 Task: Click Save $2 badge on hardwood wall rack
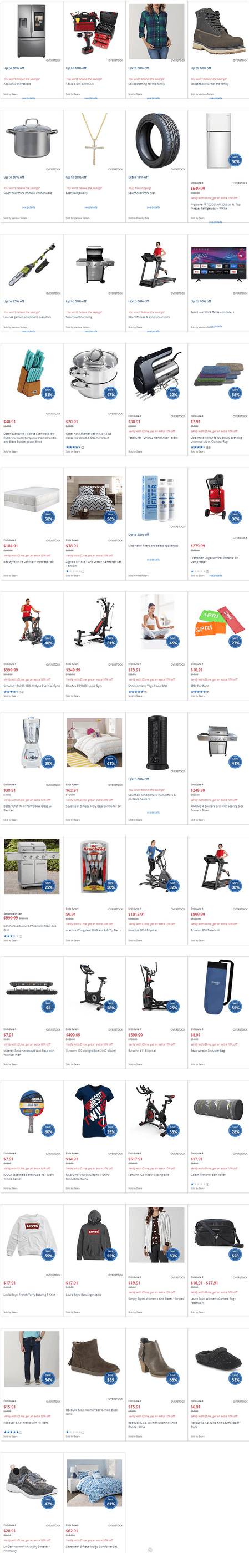pyautogui.click(x=48, y=1007)
